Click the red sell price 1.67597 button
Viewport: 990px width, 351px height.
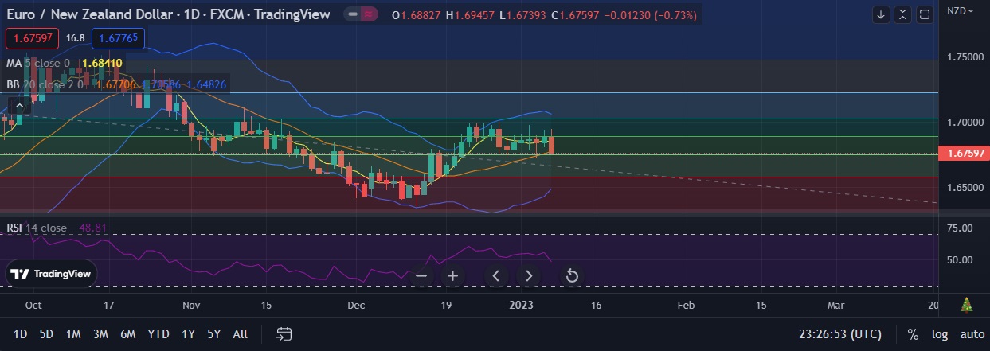[x=31, y=38]
